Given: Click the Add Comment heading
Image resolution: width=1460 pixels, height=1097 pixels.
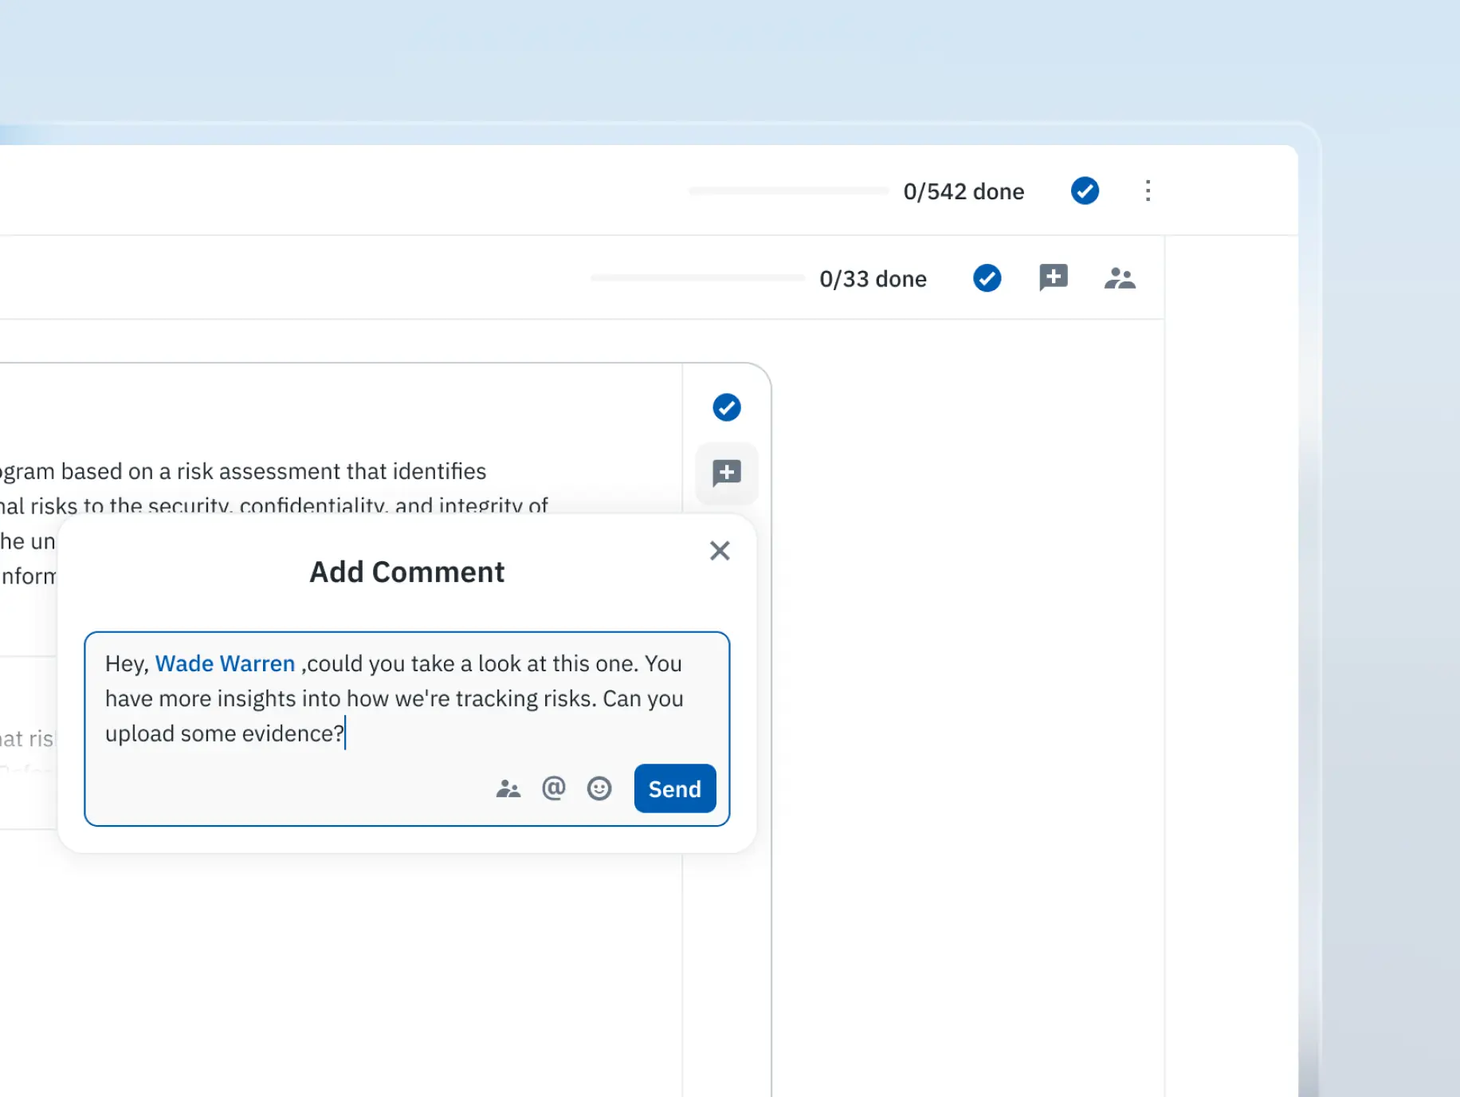Looking at the screenshot, I should point(406,572).
